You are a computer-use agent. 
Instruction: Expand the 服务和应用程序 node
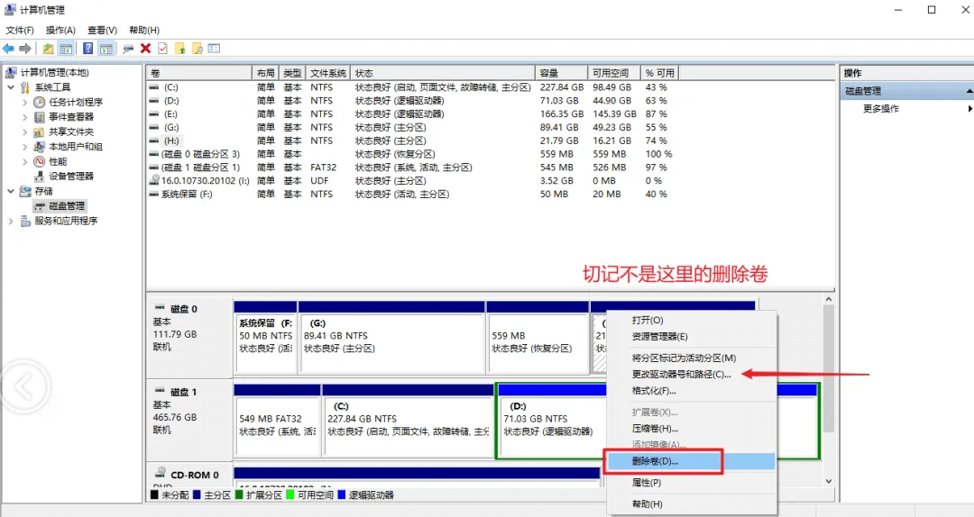(11, 221)
